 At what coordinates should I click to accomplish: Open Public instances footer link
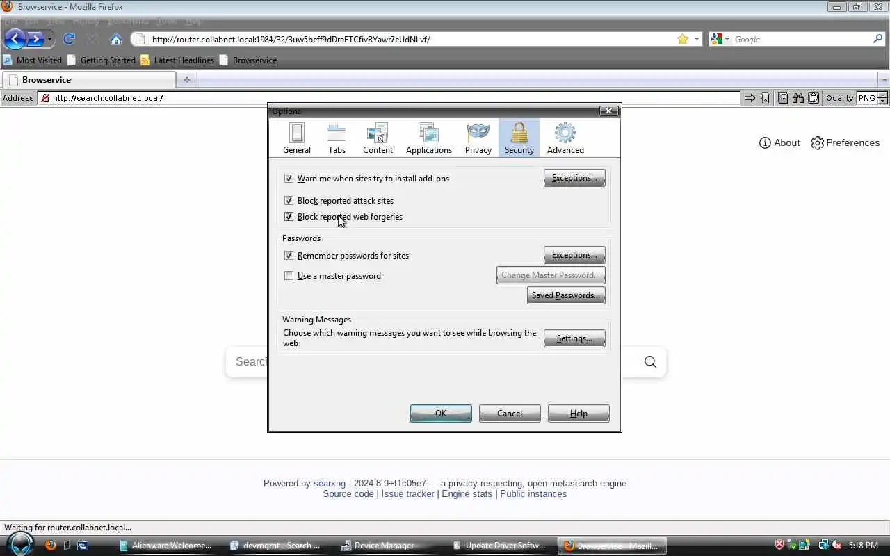click(x=533, y=494)
